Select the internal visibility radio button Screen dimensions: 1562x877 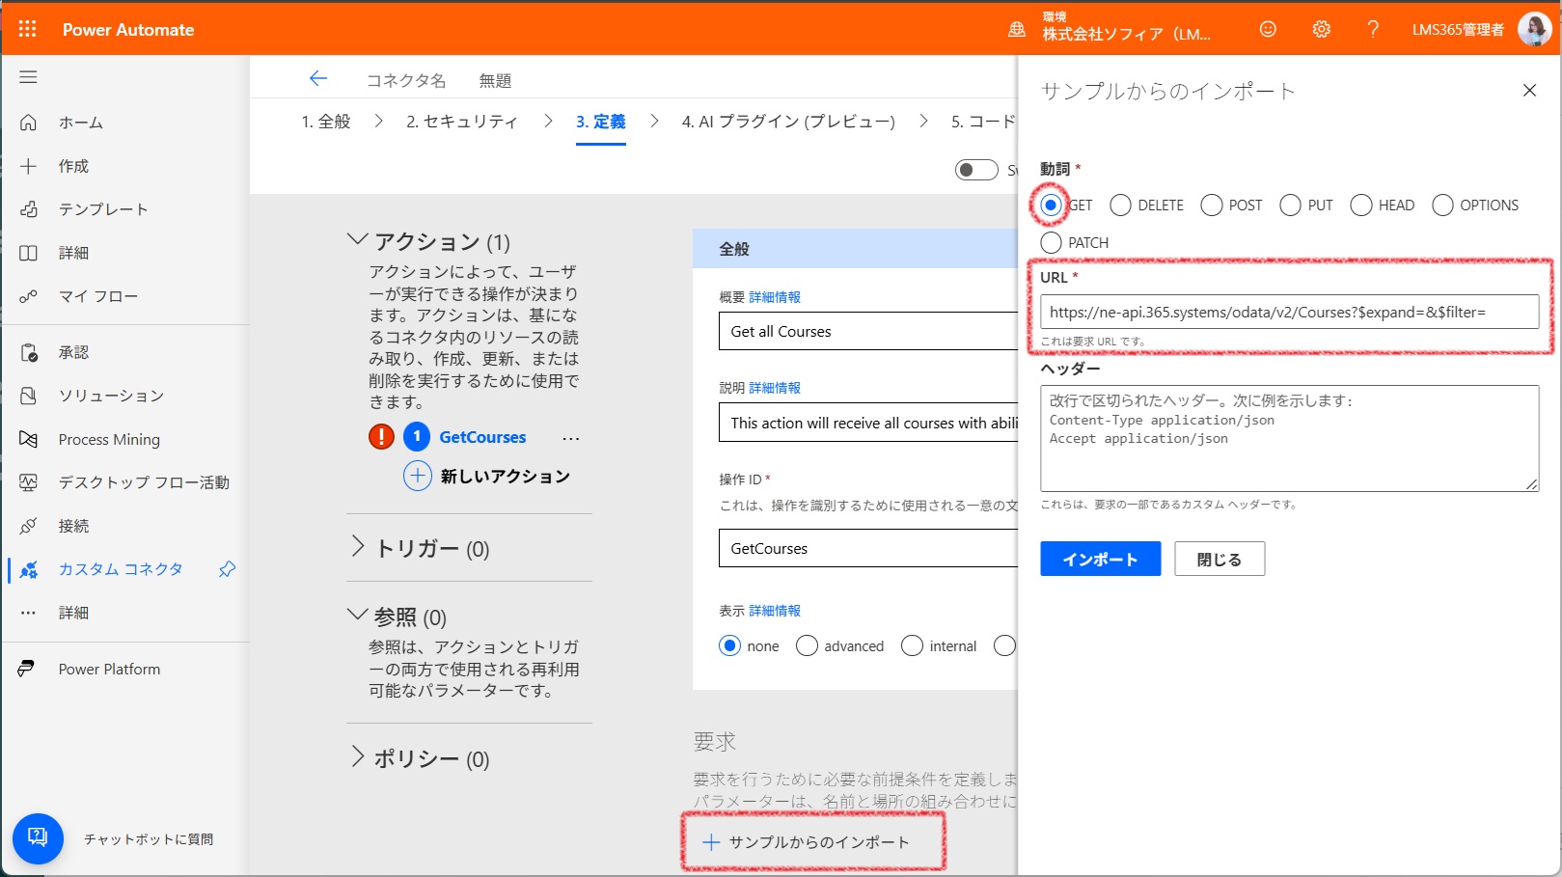912,645
